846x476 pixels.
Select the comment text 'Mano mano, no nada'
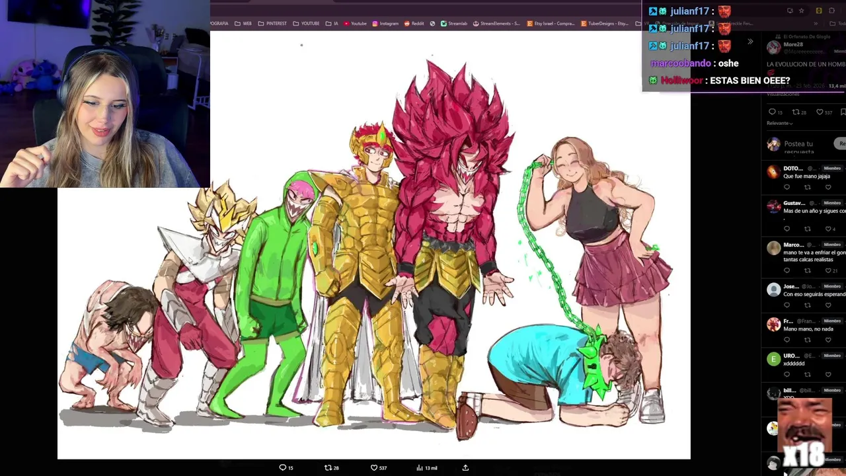(x=808, y=329)
